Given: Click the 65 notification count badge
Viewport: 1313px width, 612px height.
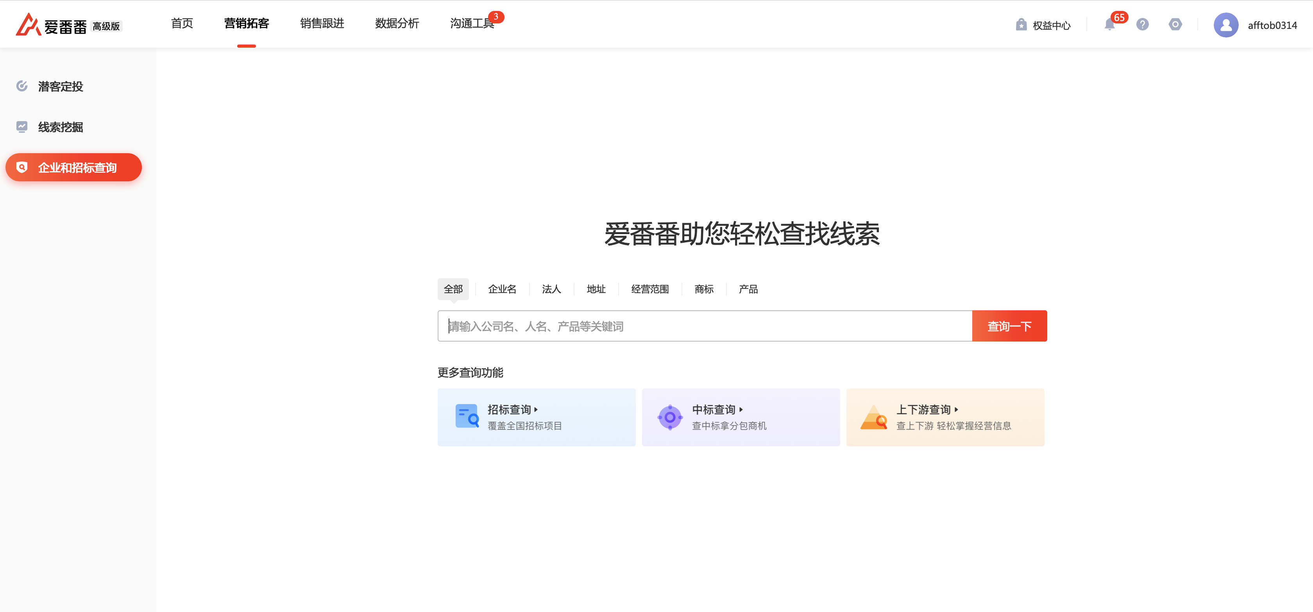Looking at the screenshot, I should coord(1119,17).
